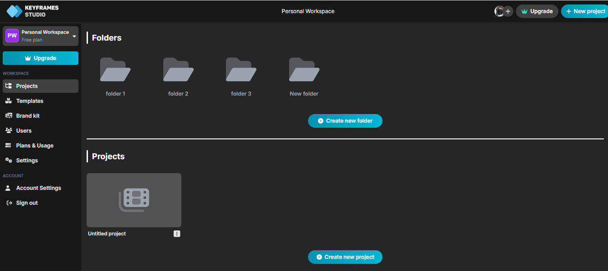Sign out of Keyframes Studio
This screenshot has height=271, width=608.
coord(26,202)
